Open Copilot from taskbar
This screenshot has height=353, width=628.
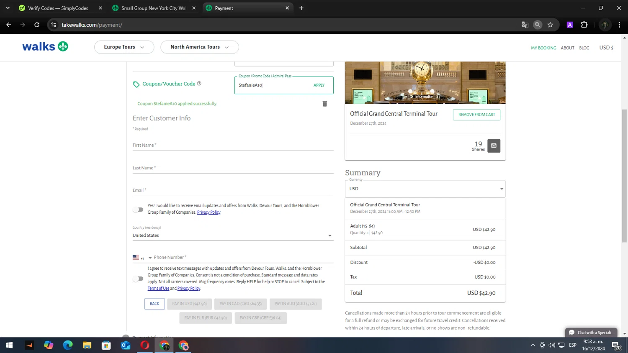click(49, 345)
